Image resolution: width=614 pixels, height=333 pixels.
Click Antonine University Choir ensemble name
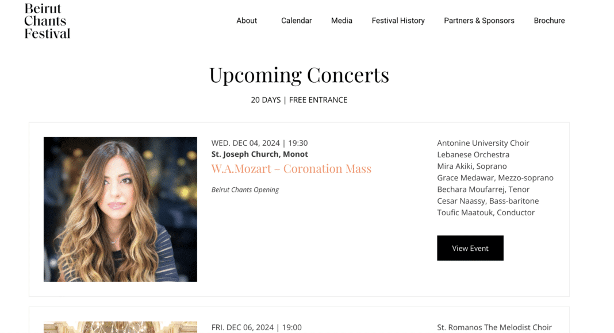483,142
